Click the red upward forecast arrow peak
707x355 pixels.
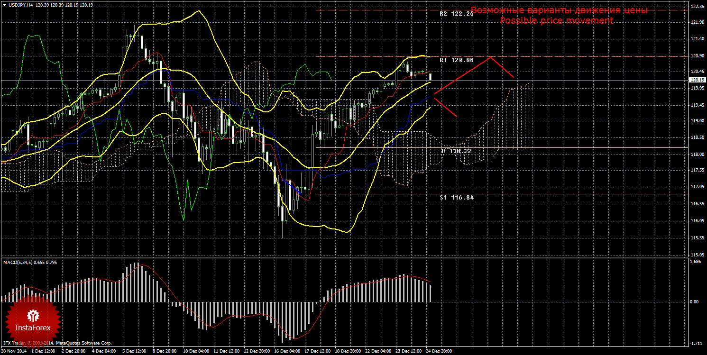click(x=491, y=58)
